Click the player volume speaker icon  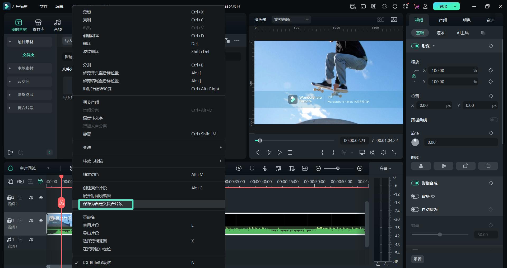[383, 152]
